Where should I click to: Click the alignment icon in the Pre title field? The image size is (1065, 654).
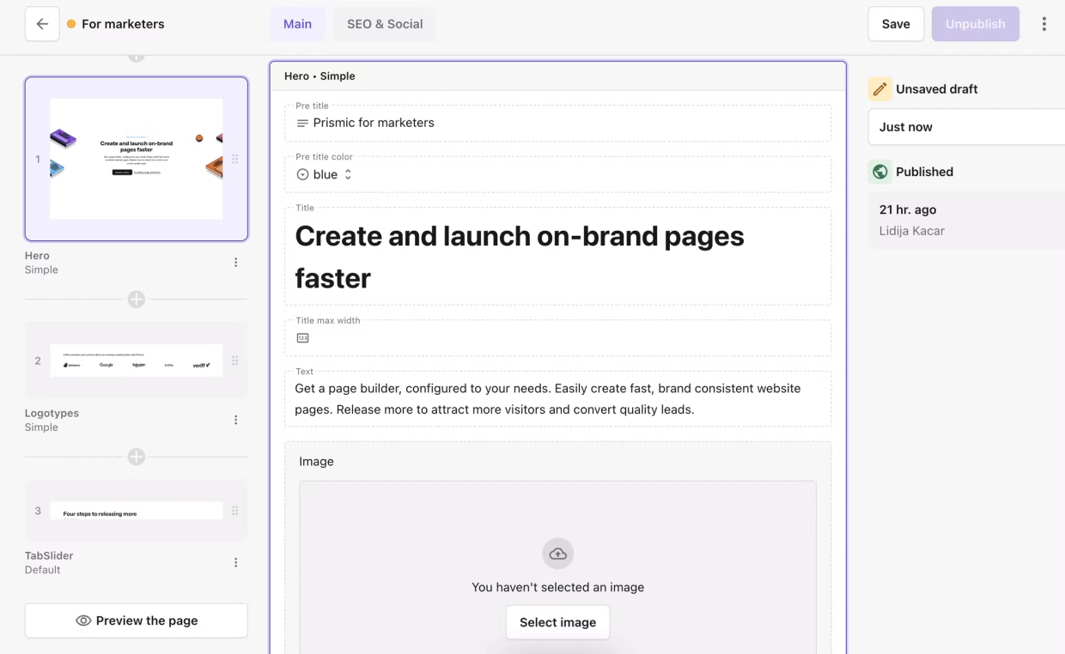click(301, 123)
